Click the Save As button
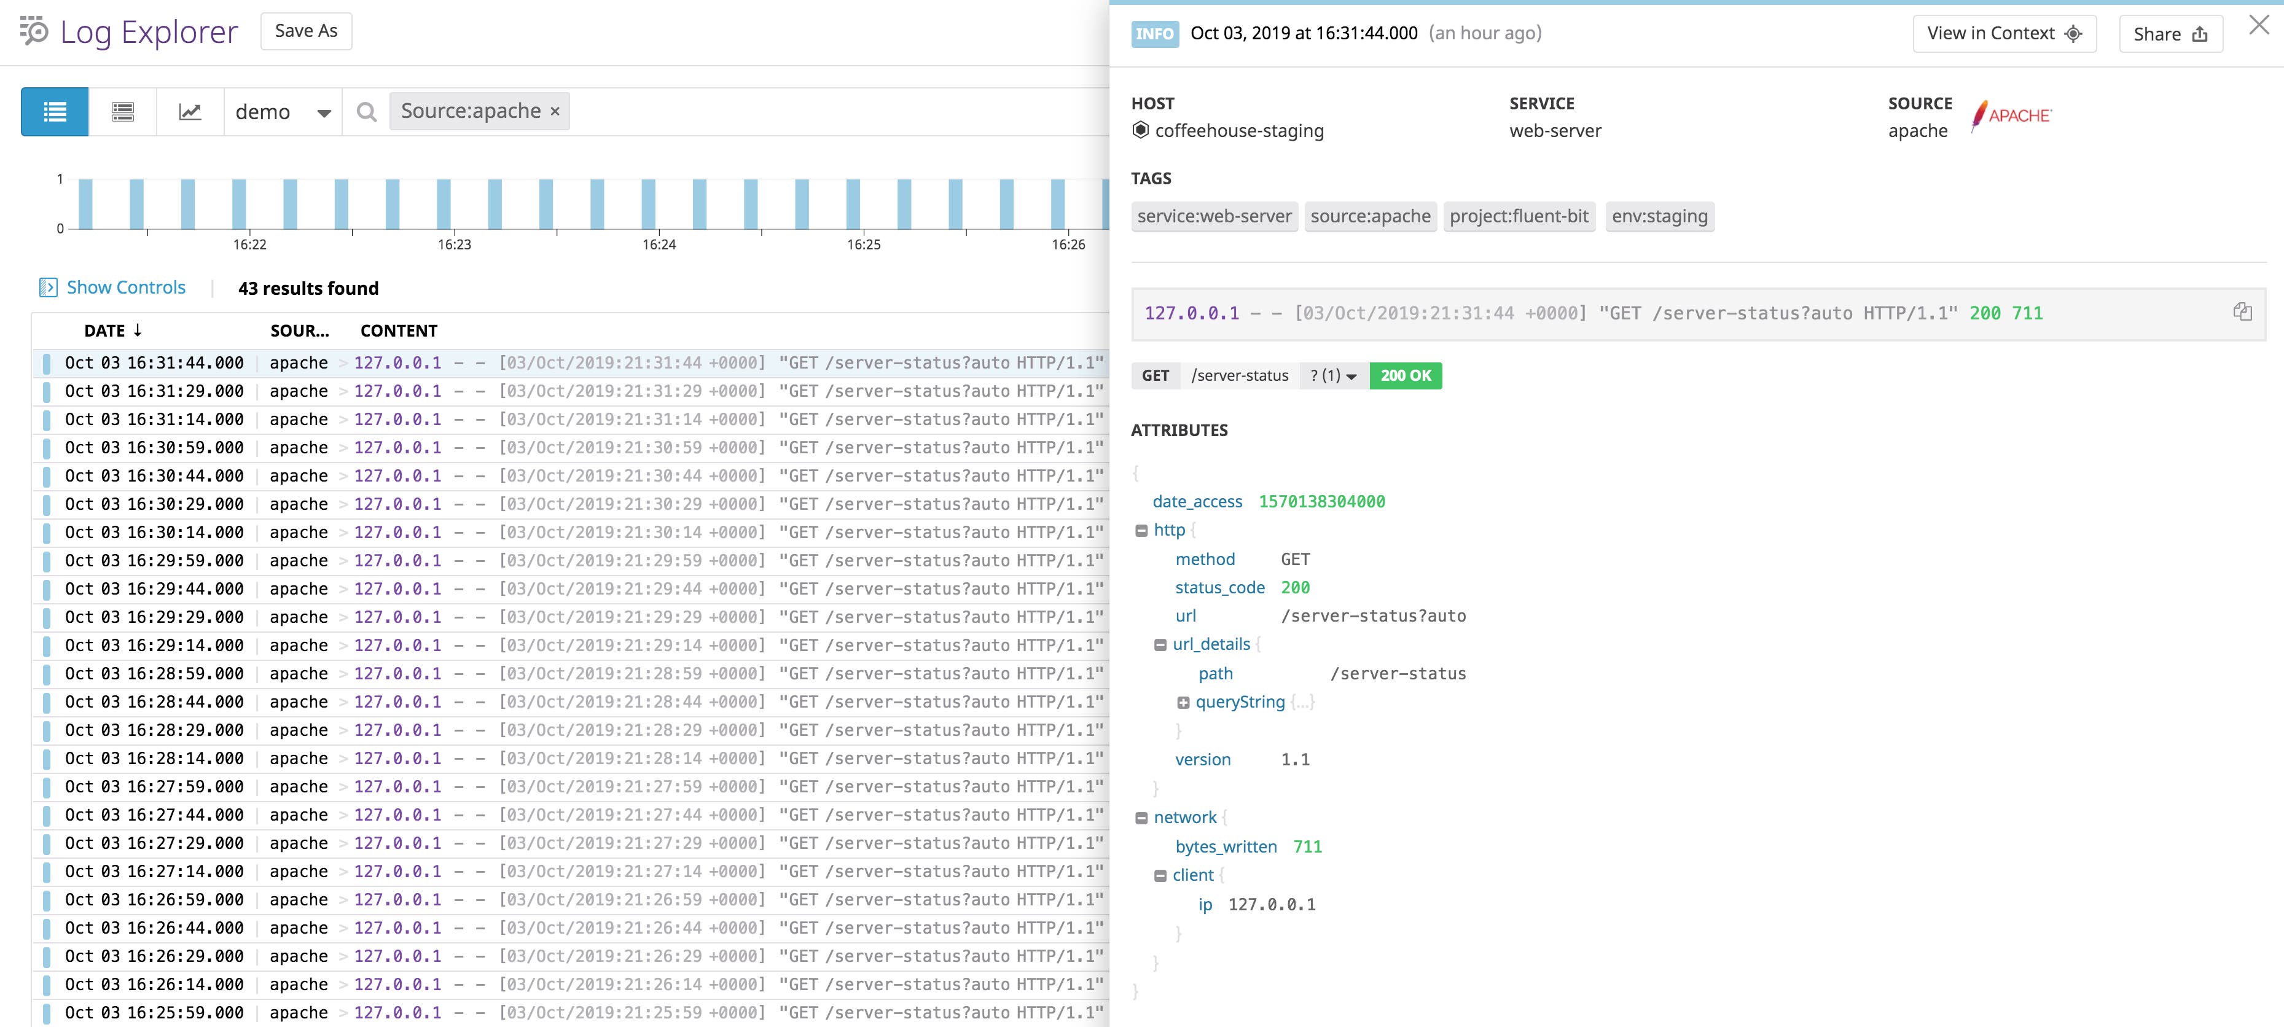2284x1027 pixels. 305,30
